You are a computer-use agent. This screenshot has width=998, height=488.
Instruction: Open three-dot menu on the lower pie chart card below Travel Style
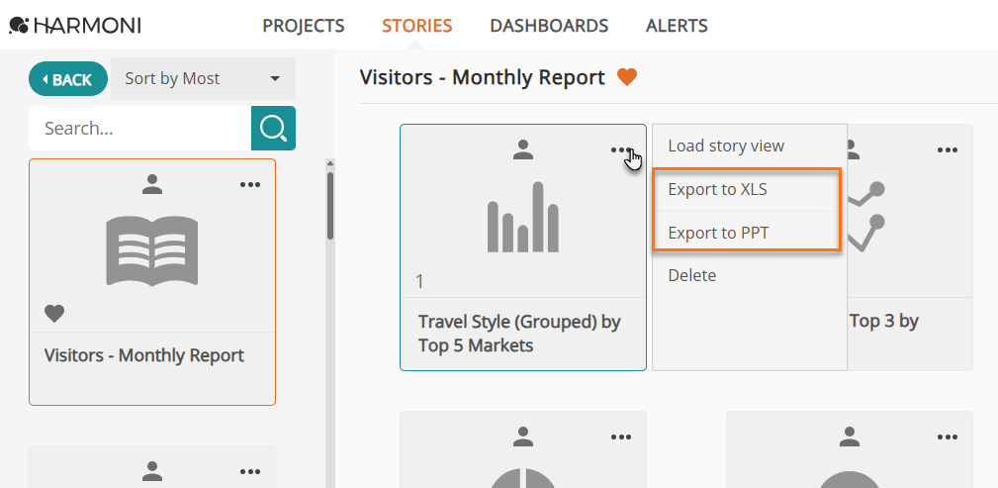tap(621, 438)
